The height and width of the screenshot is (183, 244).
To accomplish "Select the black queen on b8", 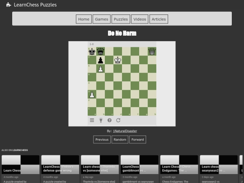I will 100,52.
